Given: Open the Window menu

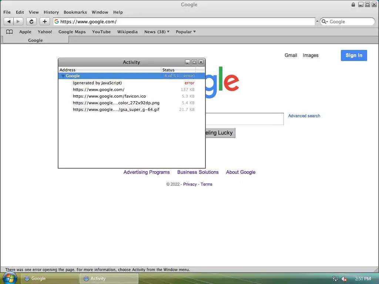Looking at the screenshot, I should (x=100, y=12).
